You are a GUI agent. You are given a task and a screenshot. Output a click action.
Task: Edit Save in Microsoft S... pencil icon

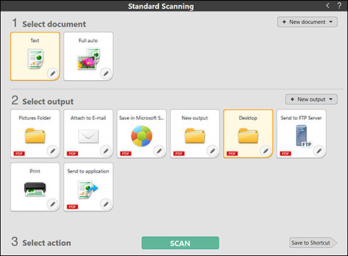click(x=159, y=150)
